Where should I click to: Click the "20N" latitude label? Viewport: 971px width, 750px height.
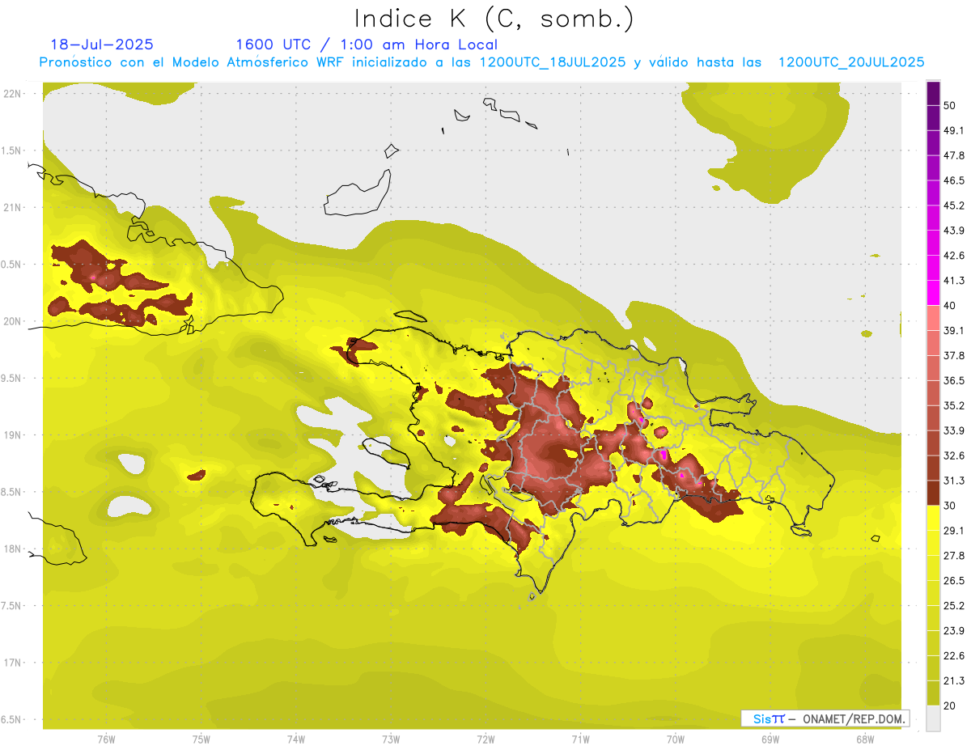(x=13, y=321)
